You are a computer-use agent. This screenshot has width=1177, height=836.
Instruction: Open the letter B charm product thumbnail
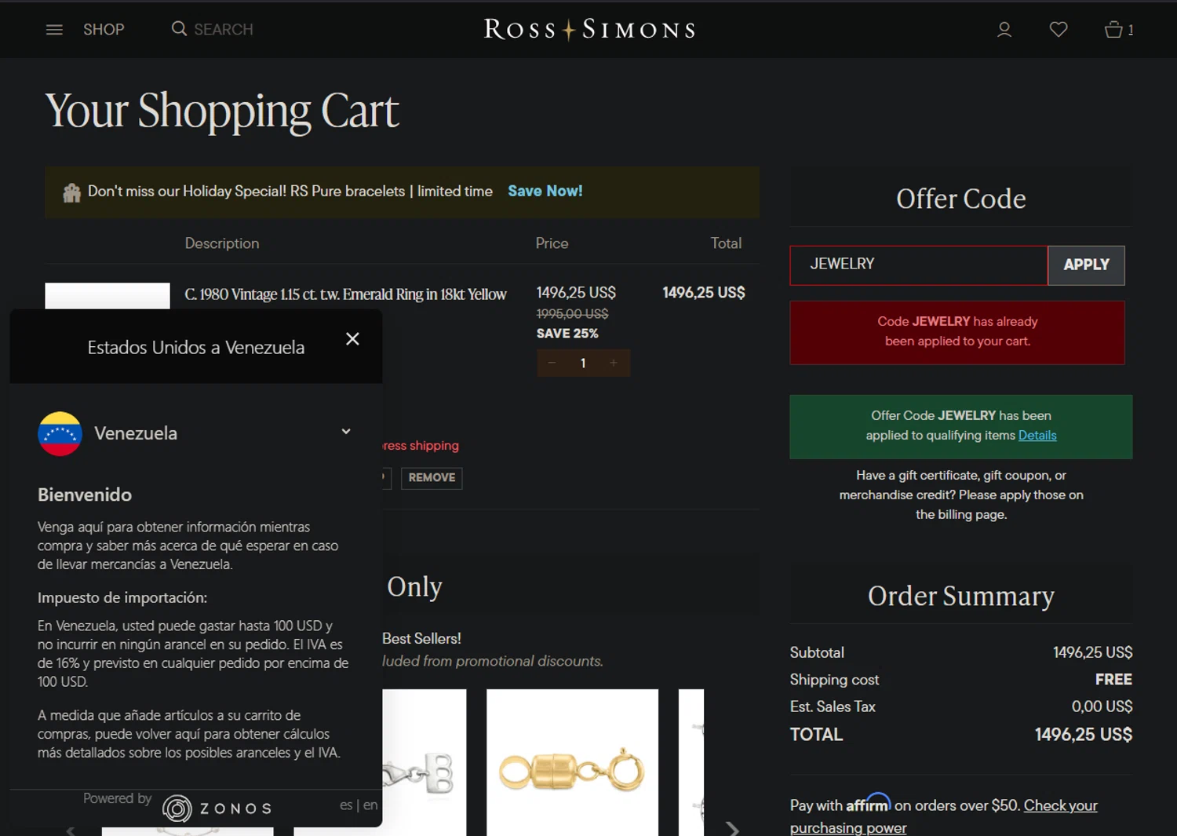point(425,762)
